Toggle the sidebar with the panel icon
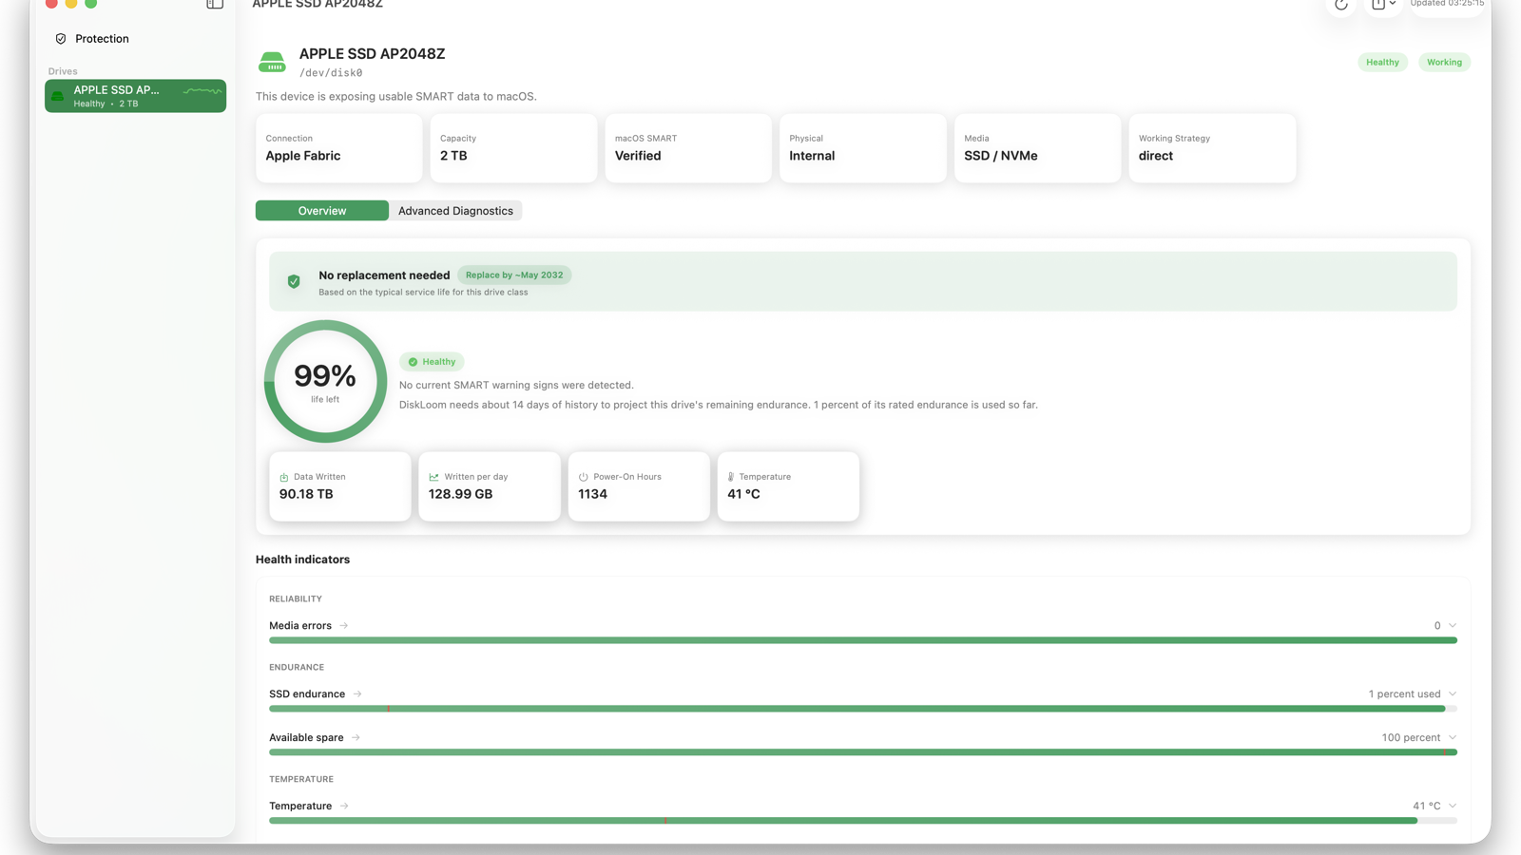Image resolution: width=1521 pixels, height=855 pixels. 215,4
